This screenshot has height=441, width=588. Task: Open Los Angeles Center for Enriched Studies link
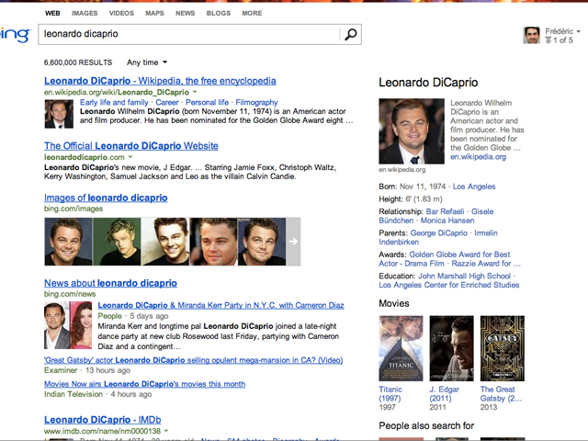coord(449,285)
